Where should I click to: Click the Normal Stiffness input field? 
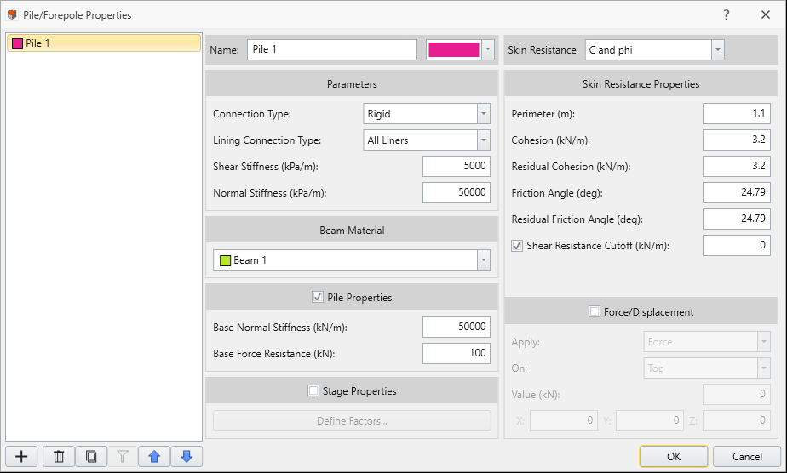(457, 193)
